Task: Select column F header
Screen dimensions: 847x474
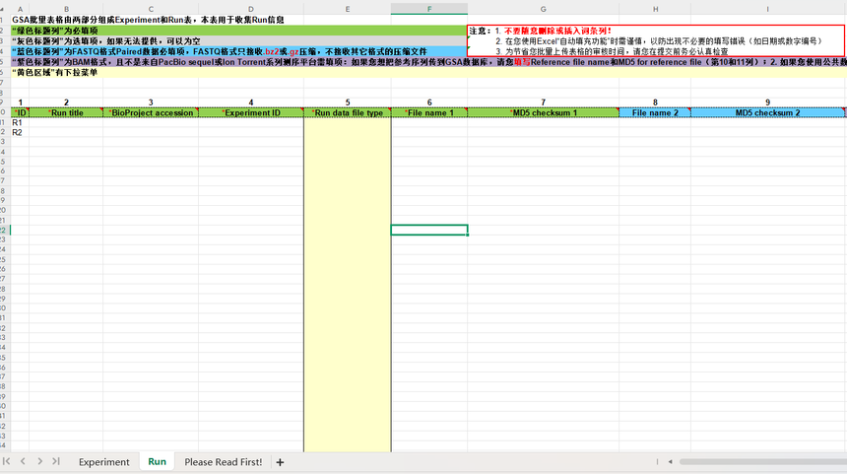Action: pyautogui.click(x=428, y=9)
